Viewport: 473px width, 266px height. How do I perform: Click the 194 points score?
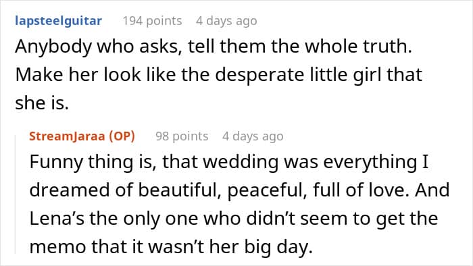point(152,21)
